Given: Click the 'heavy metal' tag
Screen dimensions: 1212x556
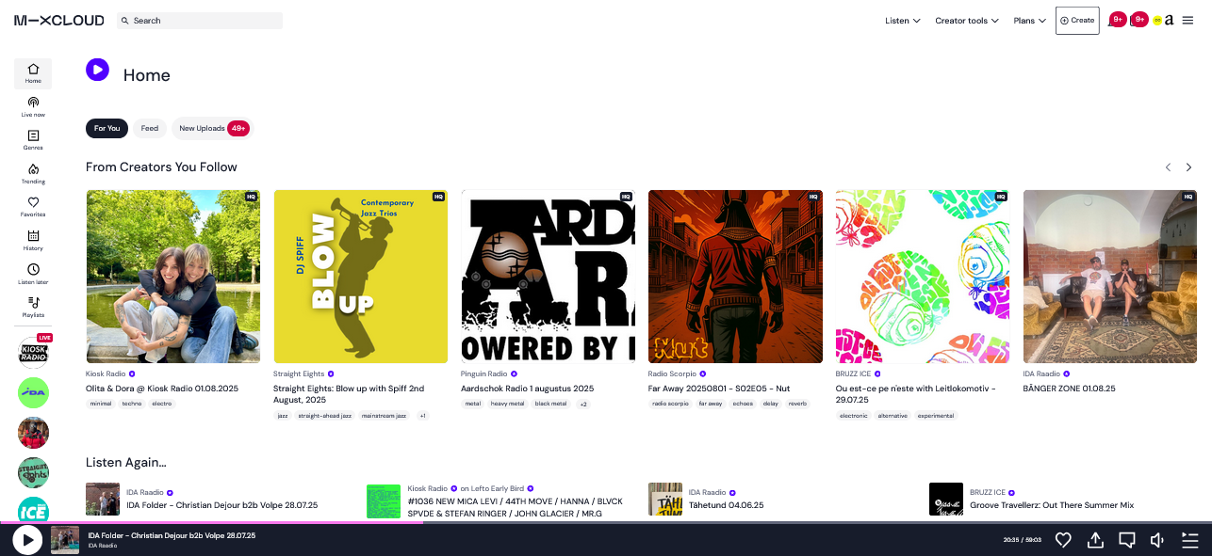Looking at the screenshot, I should point(507,404).
